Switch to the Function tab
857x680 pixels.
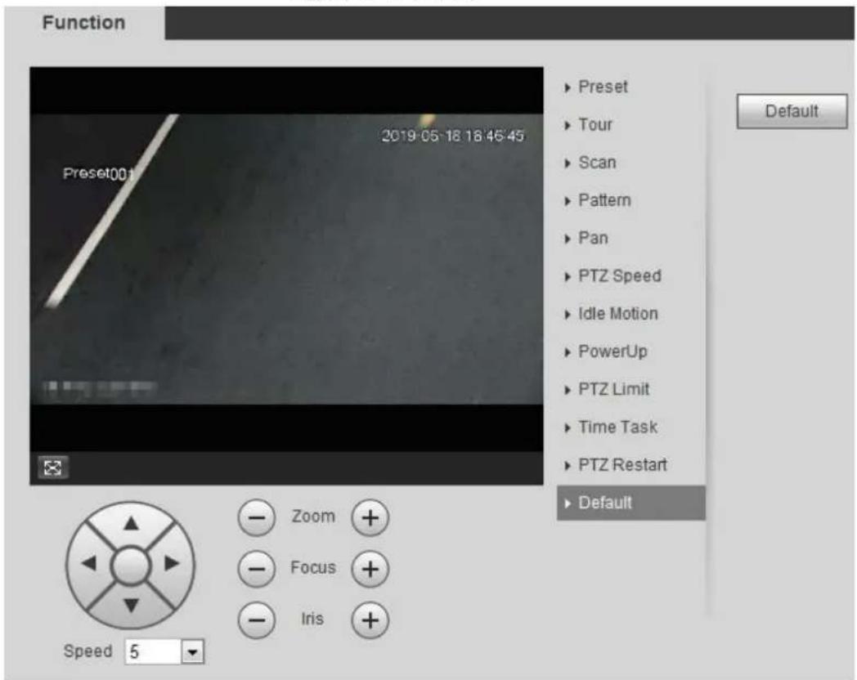click(83, 22)
